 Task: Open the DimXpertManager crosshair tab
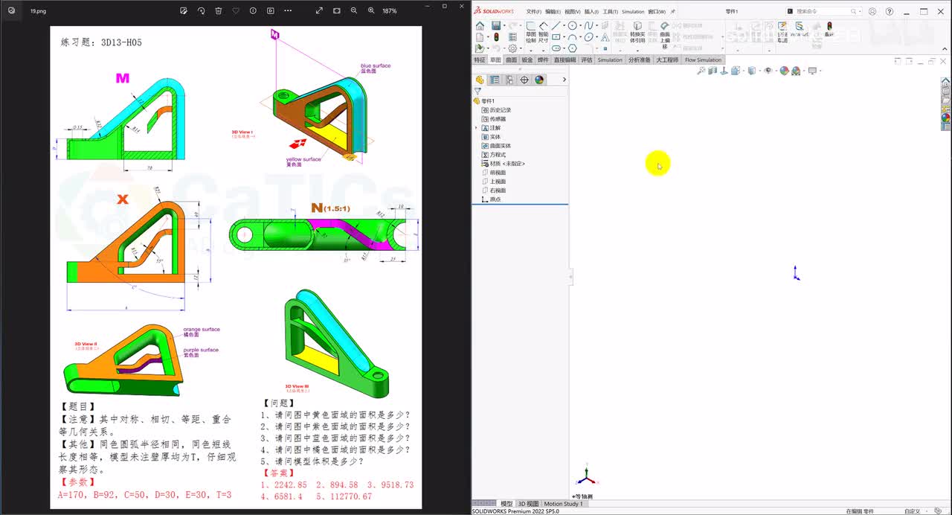pos(524,80)
